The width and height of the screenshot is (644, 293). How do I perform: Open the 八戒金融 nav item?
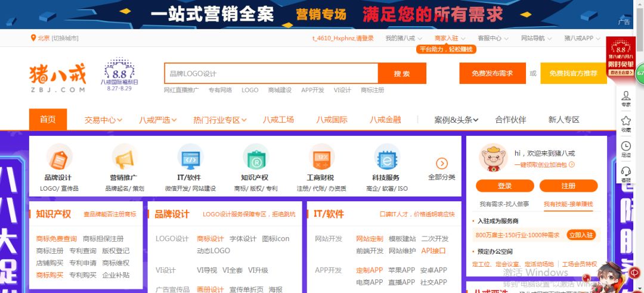pos(385,120)
